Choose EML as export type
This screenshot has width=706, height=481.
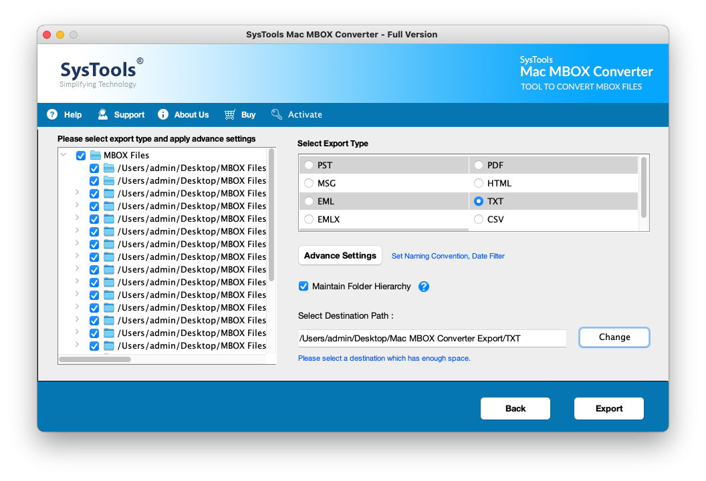point(309,201)
